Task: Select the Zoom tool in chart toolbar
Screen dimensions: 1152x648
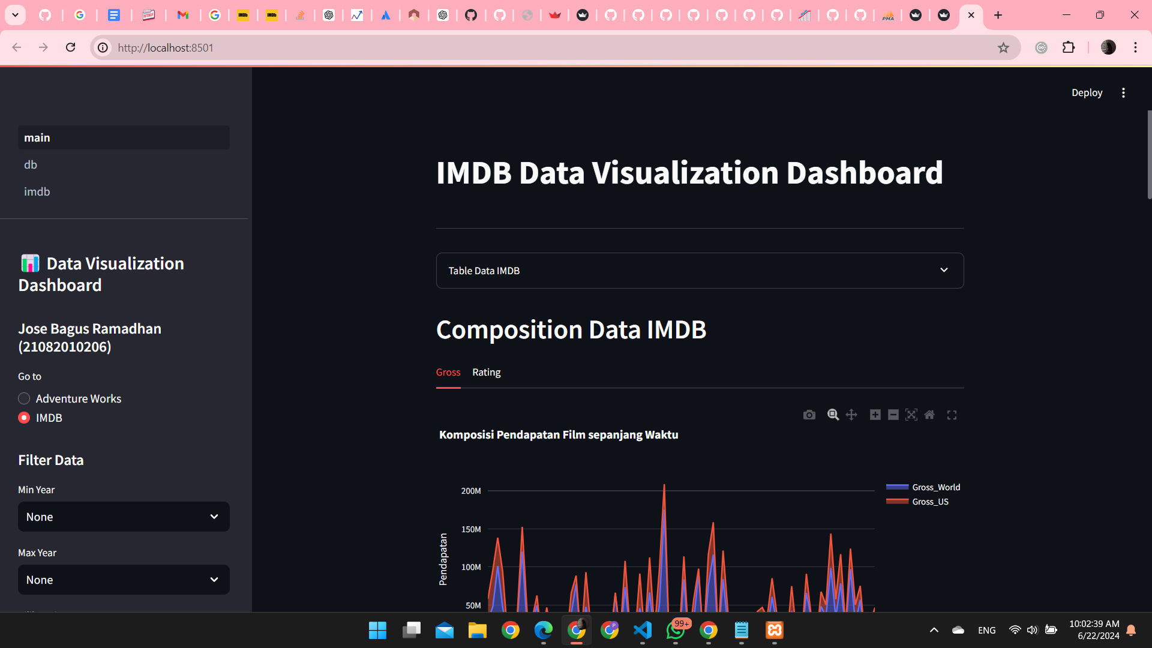Action: (x=833, y=415)
